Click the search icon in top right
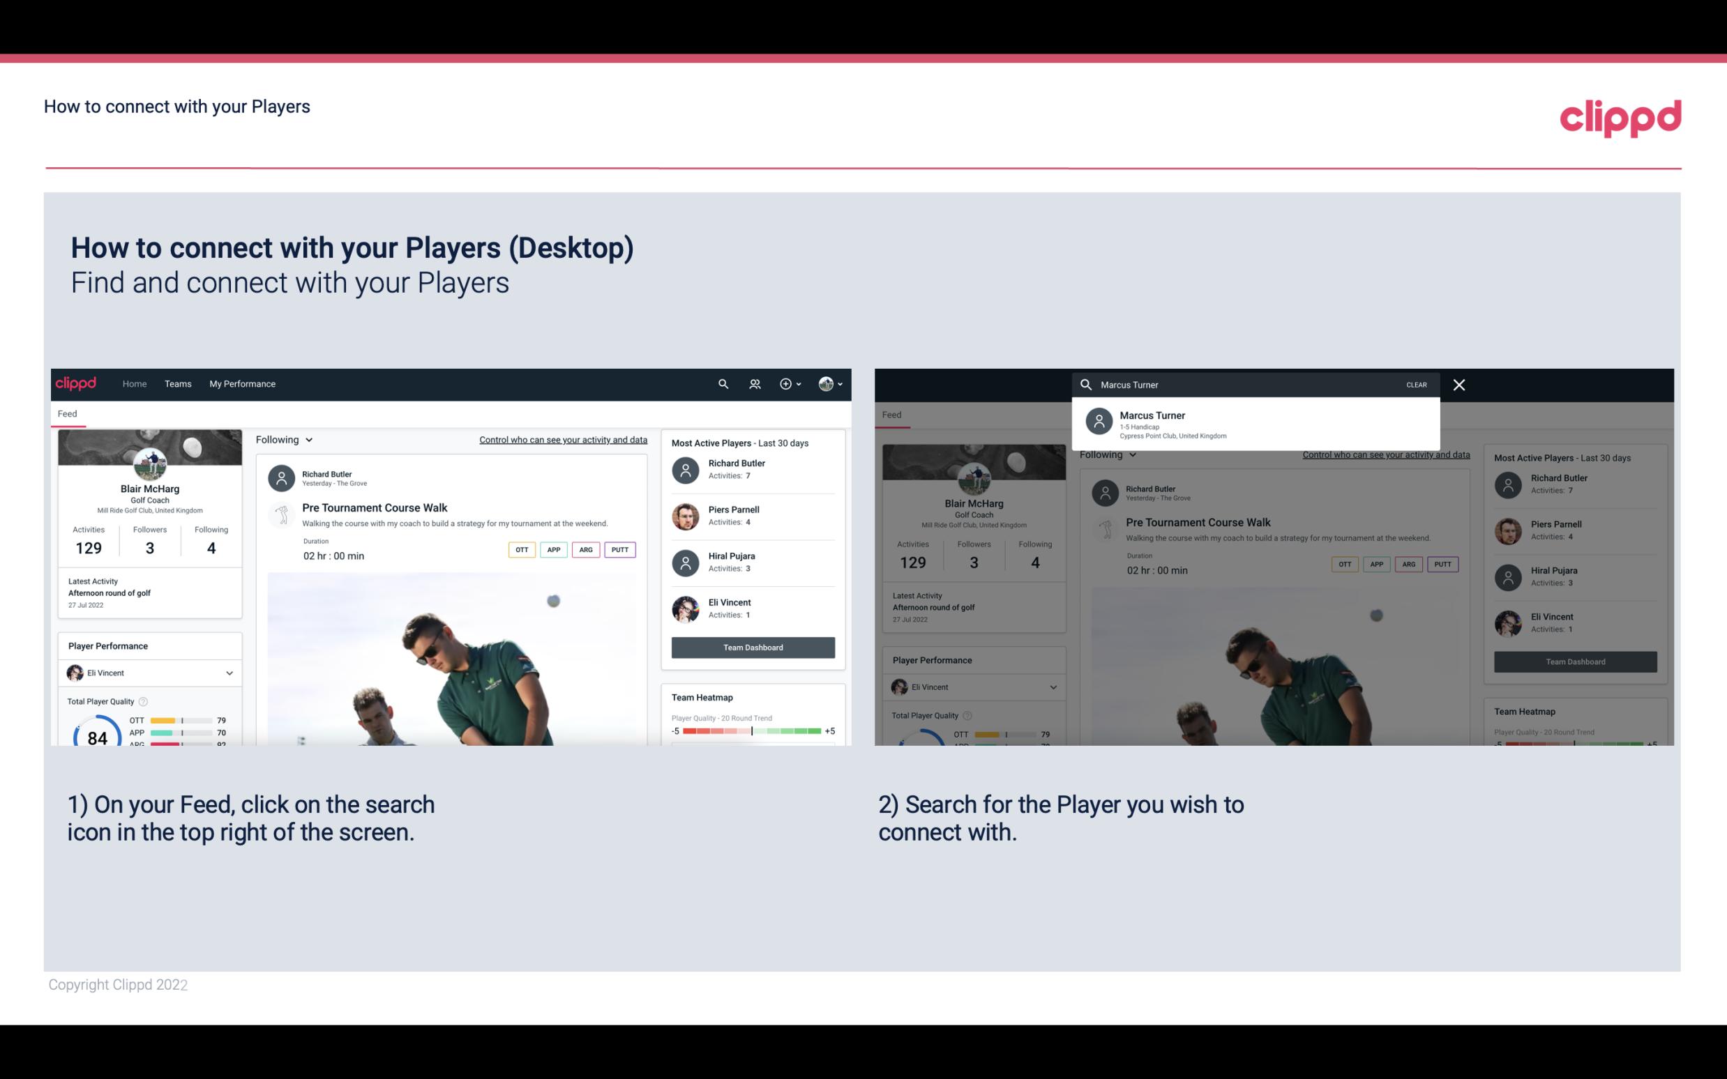The image size is (1727, 1079). click(x=721, y=384)
